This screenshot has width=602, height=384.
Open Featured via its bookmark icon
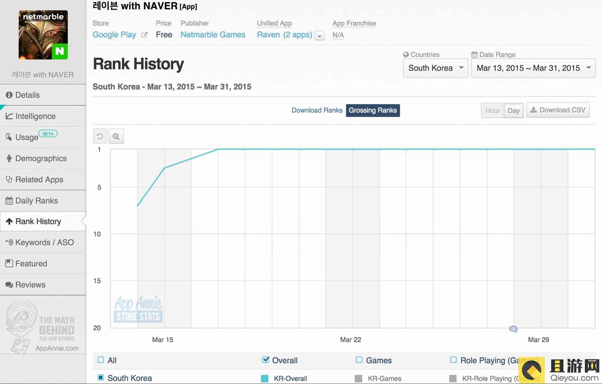(x=9, y=264)
